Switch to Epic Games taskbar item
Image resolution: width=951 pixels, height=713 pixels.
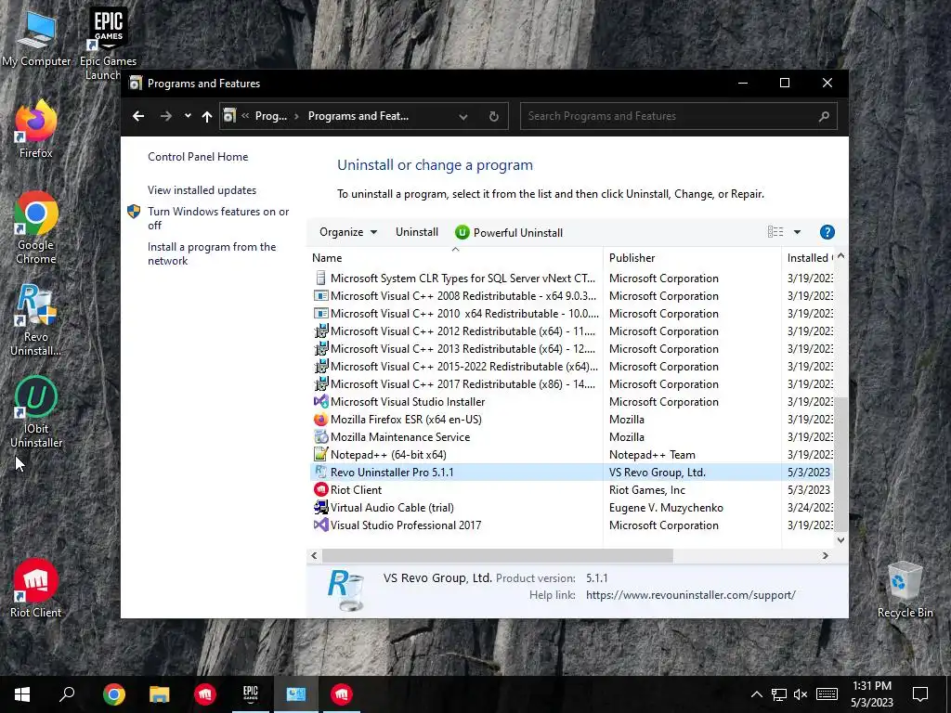[251, 694]
